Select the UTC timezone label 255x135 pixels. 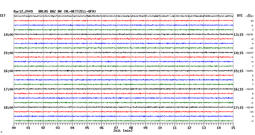[x=240, y=16]
